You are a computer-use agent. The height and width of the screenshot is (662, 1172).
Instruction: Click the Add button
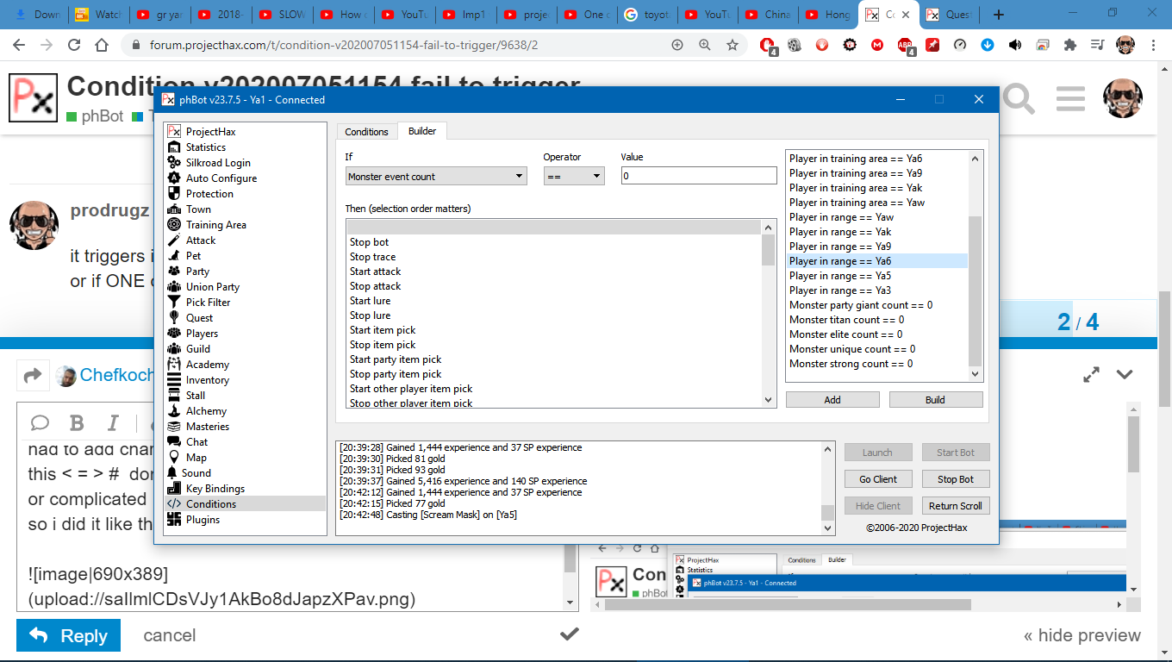coord(832,400)
